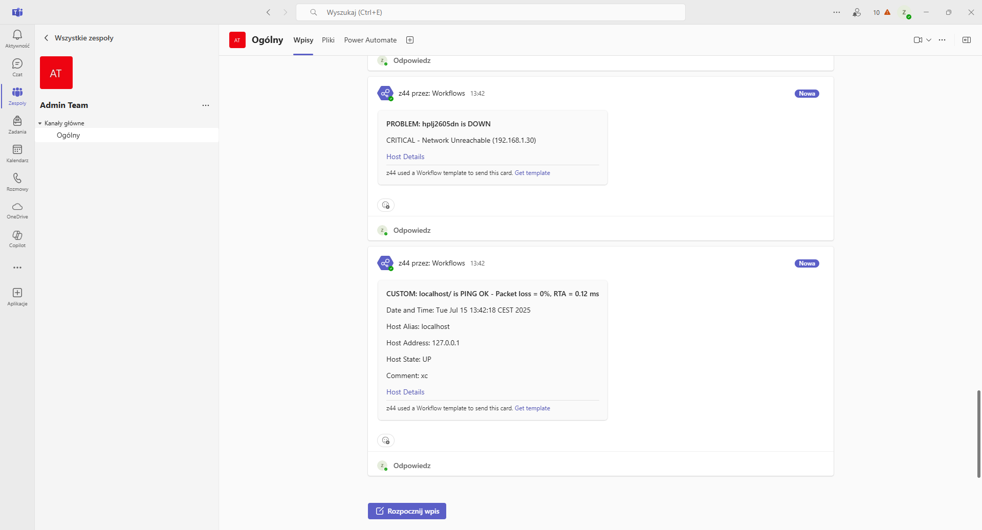982x530 pixels.
Task: Collapse the Kanały główne section
Action: coord(40,123)
